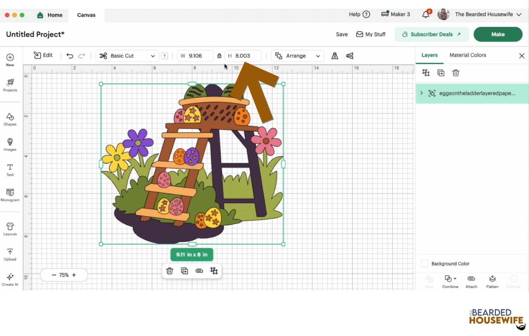Attach selection from floating canvas toolbar
This screenshot has width=529, height=336.
pos(199,271)
